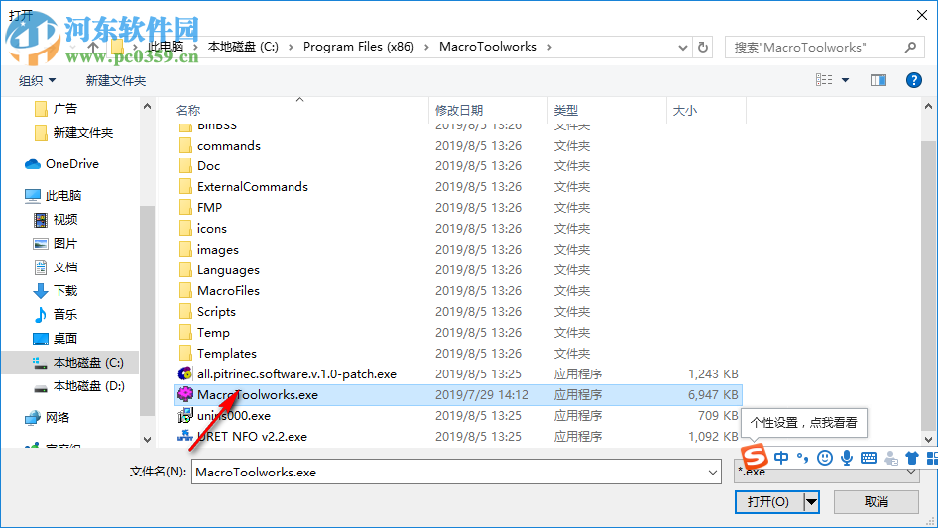Close the 打开 dialog window
This screenshot has height=528, width=938.
922,15
